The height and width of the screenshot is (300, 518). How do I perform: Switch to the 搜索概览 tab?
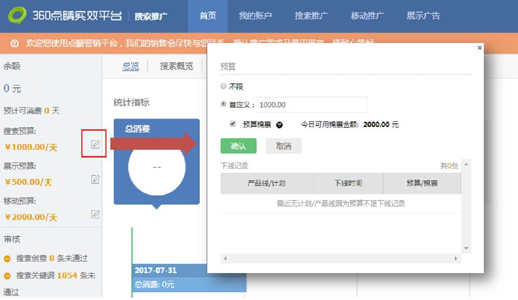point(176,66)
